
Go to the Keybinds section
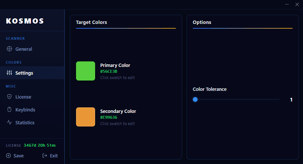(x=25, y=110)
